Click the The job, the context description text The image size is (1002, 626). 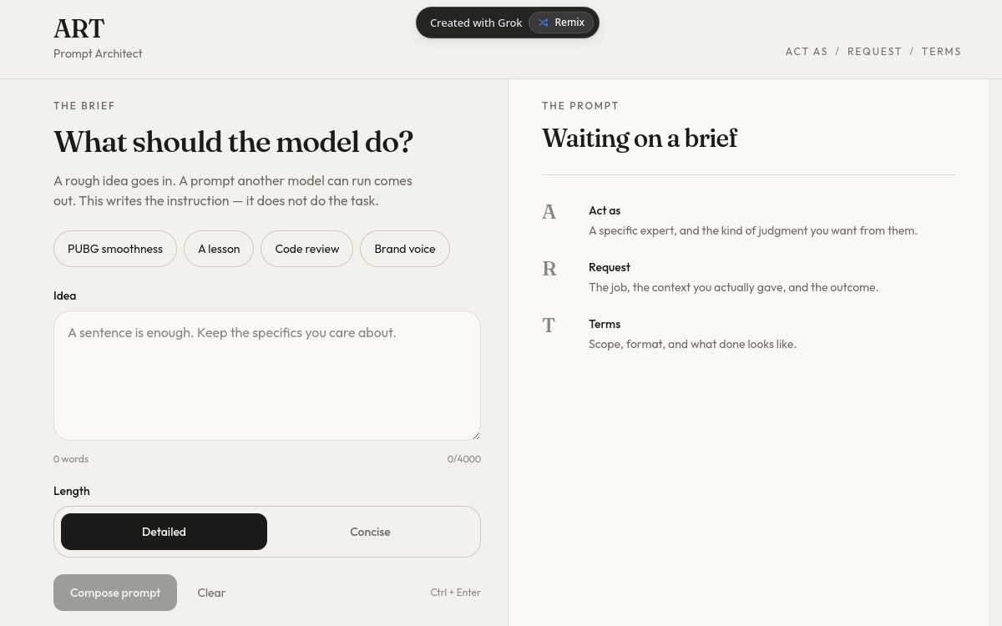(733, 287)
